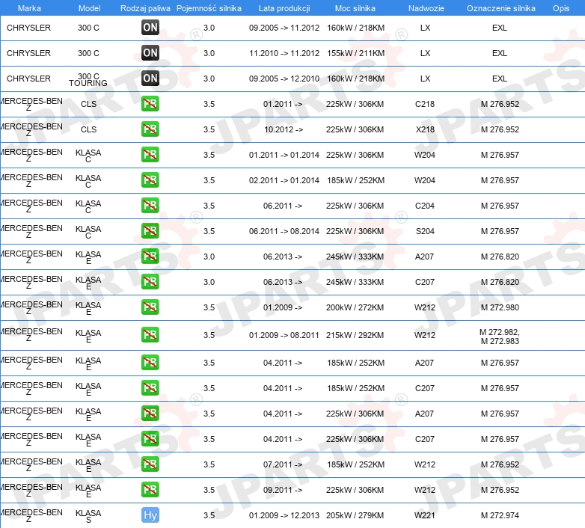Click the Hy hybrid icon in Klasa S row
The height and width of the screenshot is (528, 585).
pyautogui.click(x=150, y=515)
